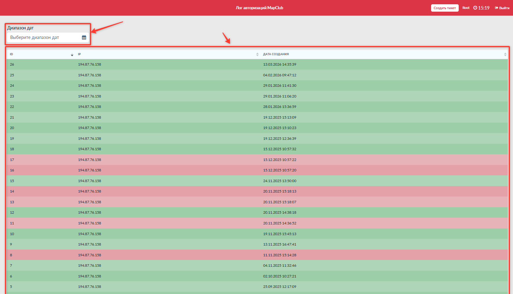Open the calendar icon in date range field
Image resolution: width=513 pixels, height=294 pixels.
[x=84, y=37]
